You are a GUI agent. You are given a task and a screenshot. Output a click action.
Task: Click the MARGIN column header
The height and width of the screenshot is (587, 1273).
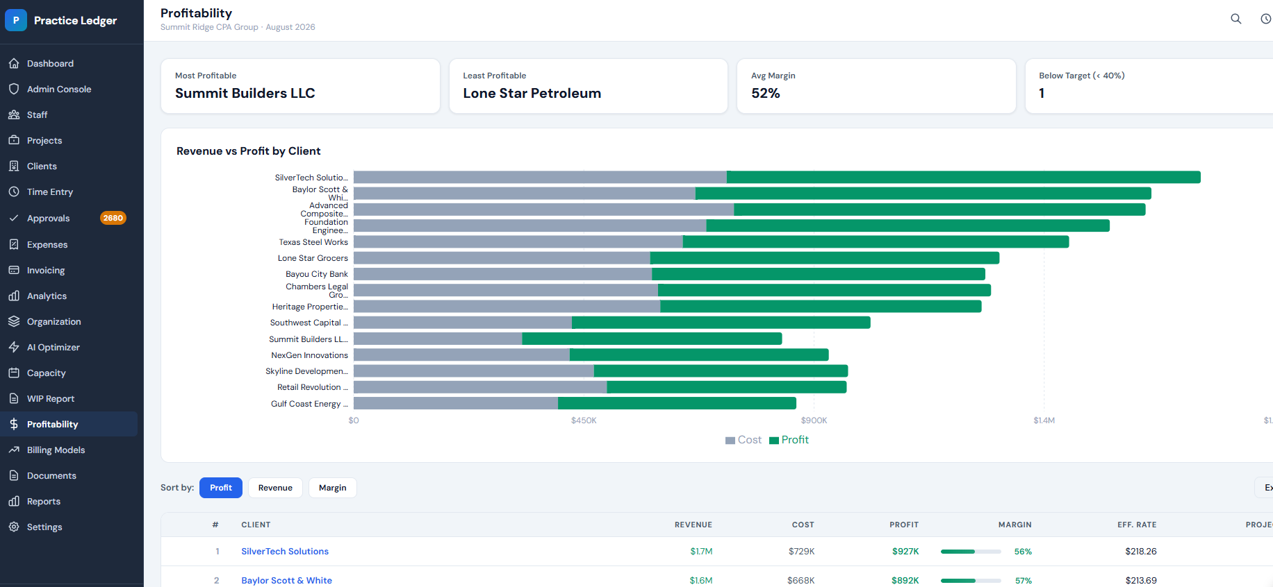[x=1015, y=525]
